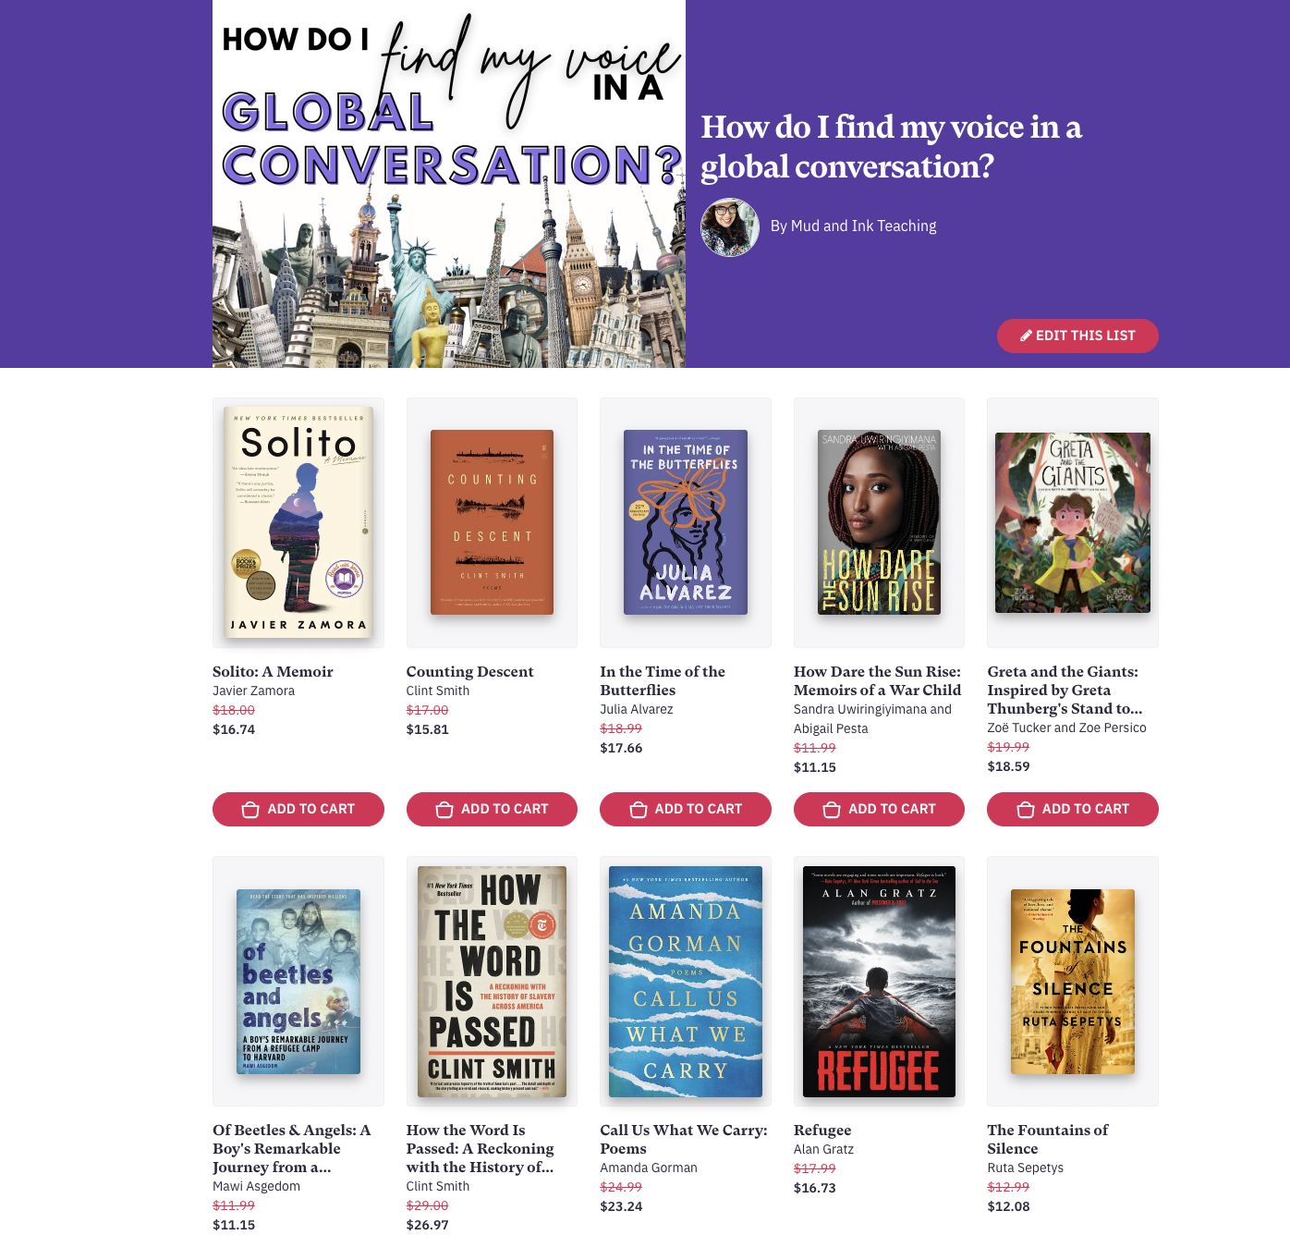
Task: Click cart icon under How Dare the Sun Rise
Action: point(832,810)
